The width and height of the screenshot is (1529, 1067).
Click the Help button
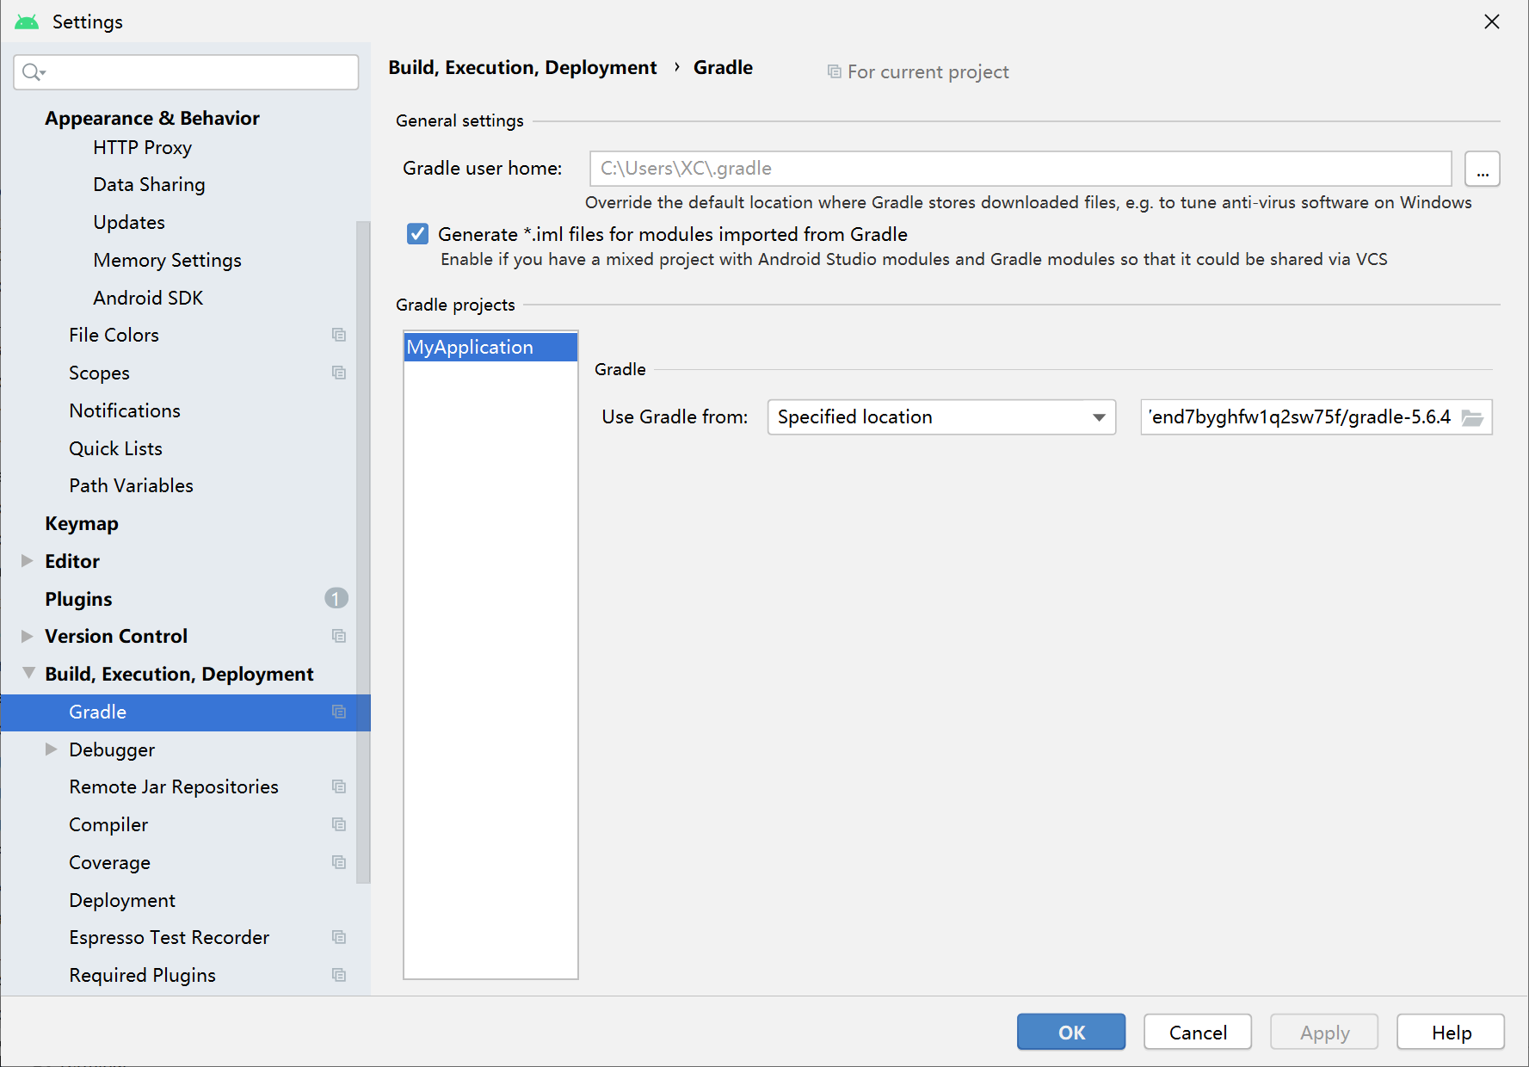point(1451,1032)
